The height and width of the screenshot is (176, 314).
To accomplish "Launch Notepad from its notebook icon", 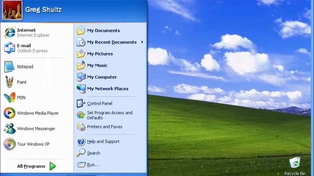I will (x=9, y=66).
